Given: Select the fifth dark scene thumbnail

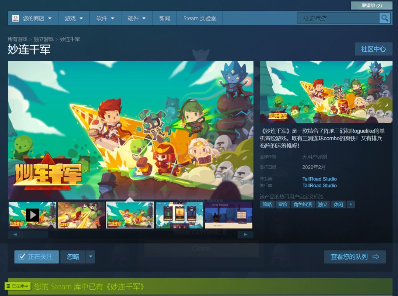Looking at the screenshot, I should tap(229, 215).
